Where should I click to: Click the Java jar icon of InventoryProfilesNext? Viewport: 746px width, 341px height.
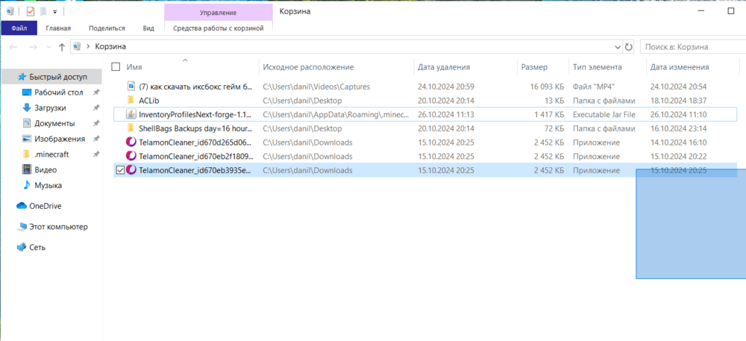[131, 114]
